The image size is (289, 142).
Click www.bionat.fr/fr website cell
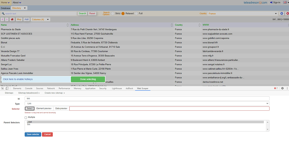pyautogui.click(x=210, y=42)
